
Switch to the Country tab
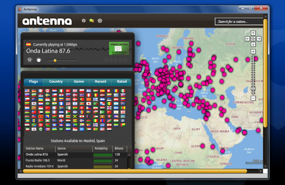pyautogui.click(x=56, y=82)
